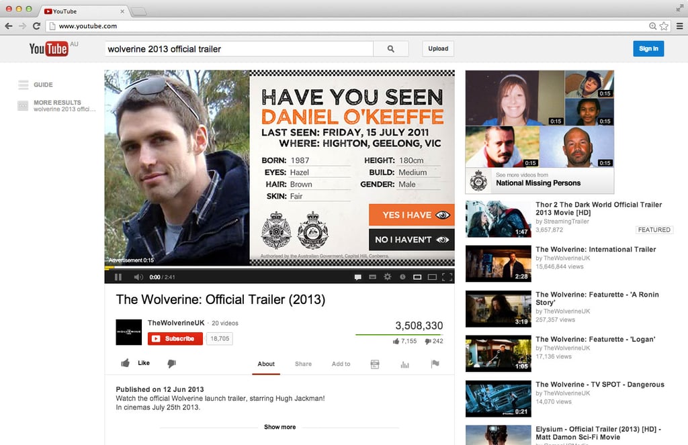
Task: Click the Upload button
Action: tap(438, 49)
